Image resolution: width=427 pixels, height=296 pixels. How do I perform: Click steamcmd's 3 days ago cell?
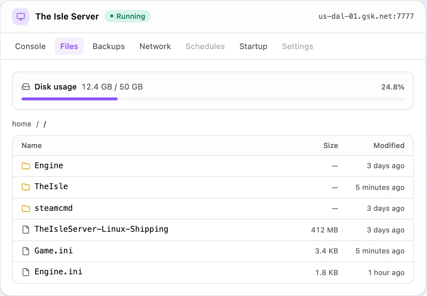coord(385,209)
